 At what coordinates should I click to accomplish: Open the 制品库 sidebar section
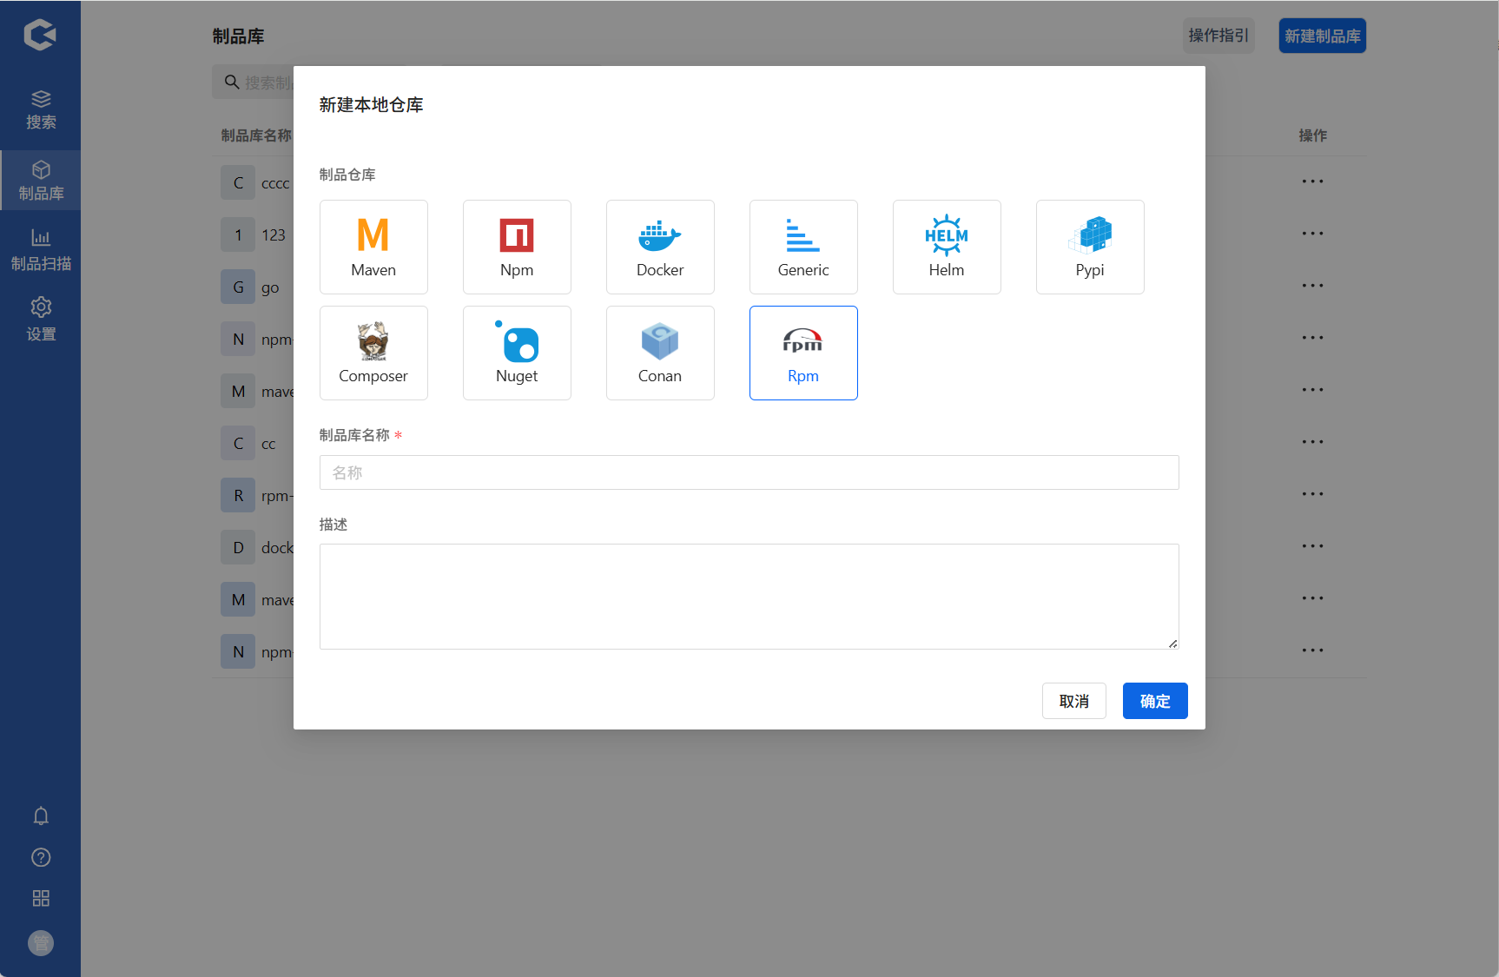coord(41,181)
